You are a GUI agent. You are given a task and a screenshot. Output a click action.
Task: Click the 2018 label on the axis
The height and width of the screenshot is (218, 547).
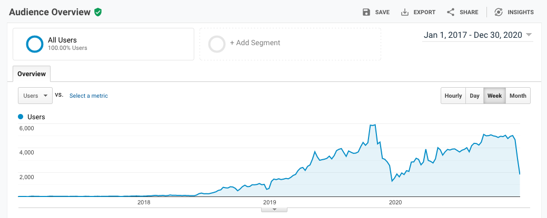[x=144, y=202]
